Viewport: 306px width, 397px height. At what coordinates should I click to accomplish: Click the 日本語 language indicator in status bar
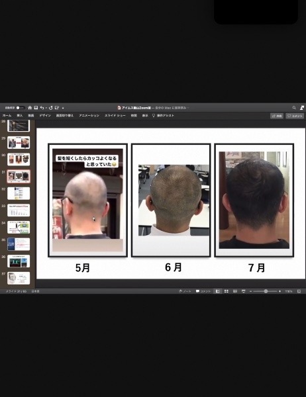pos(36,291)
